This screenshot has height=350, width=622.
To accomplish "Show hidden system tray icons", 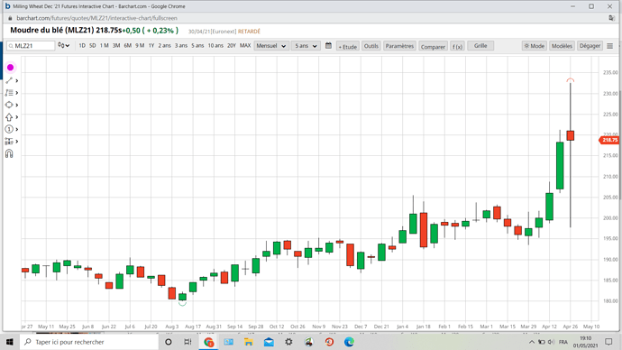I will click(532, 342).
